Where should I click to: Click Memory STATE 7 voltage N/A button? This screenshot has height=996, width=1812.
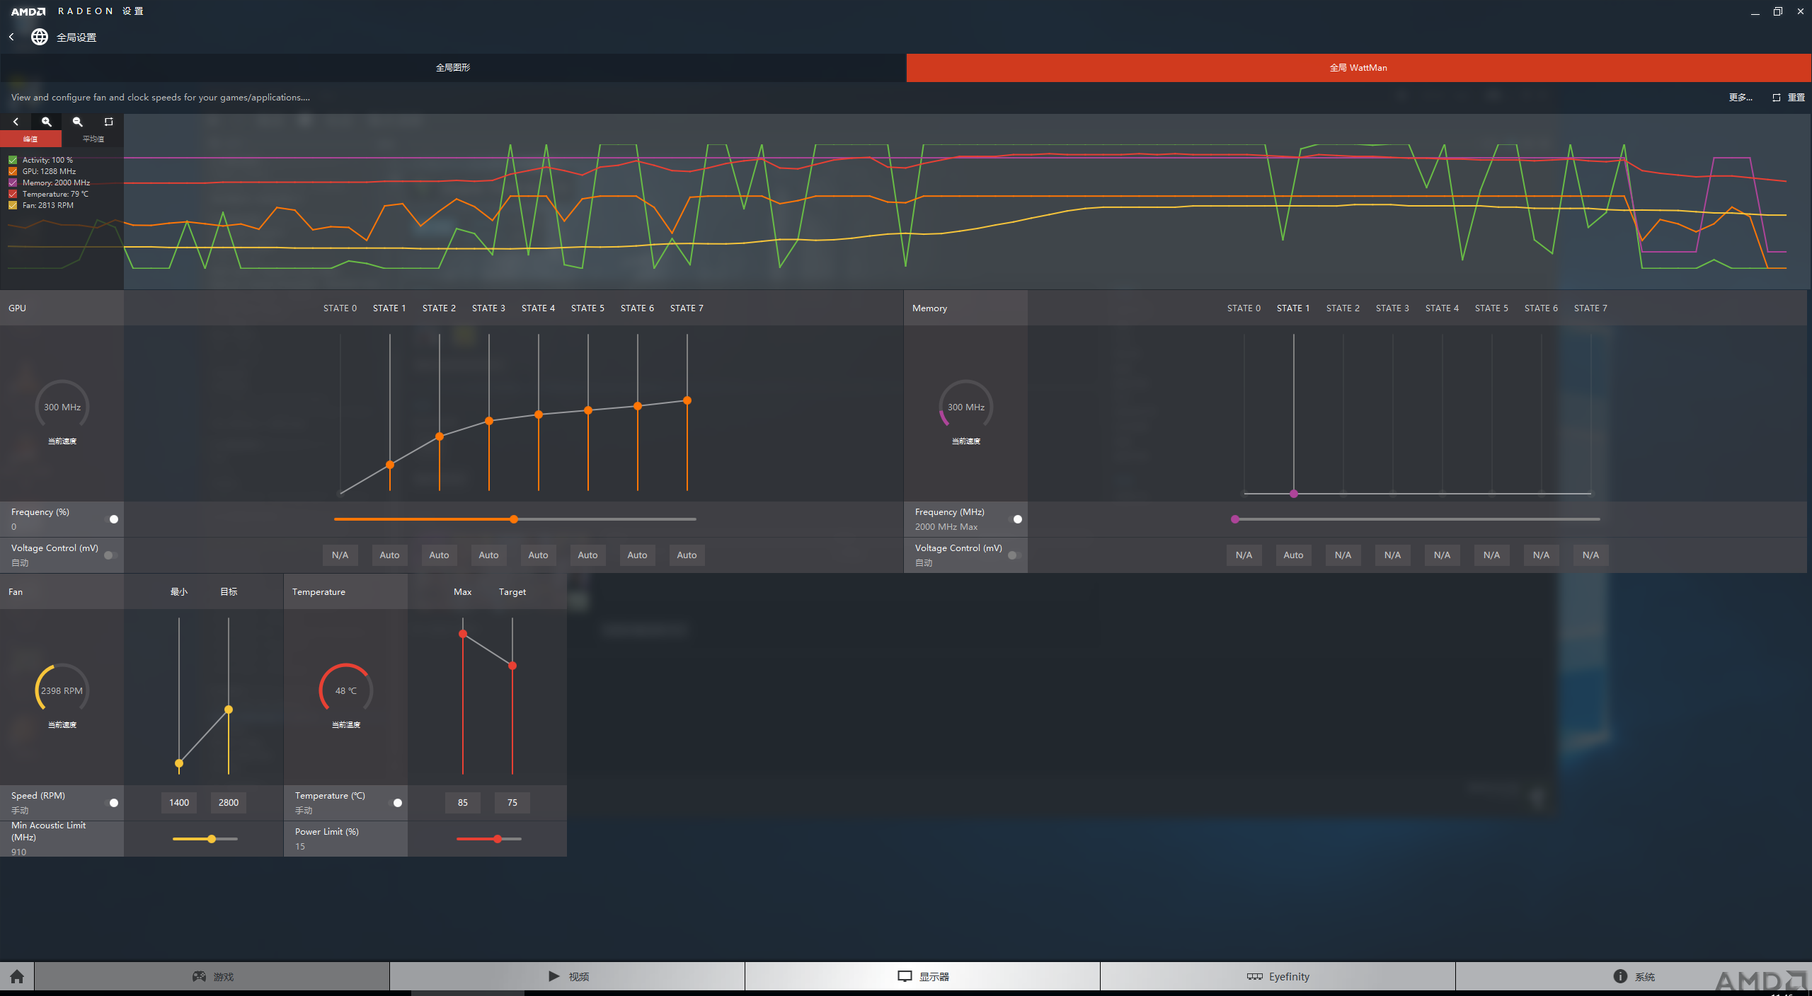[1591, 555]
